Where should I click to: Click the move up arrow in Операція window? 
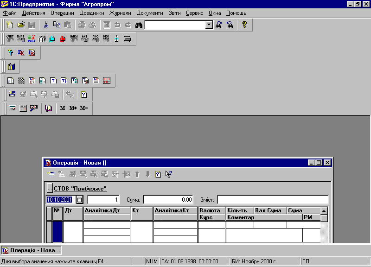click(137, 174)
